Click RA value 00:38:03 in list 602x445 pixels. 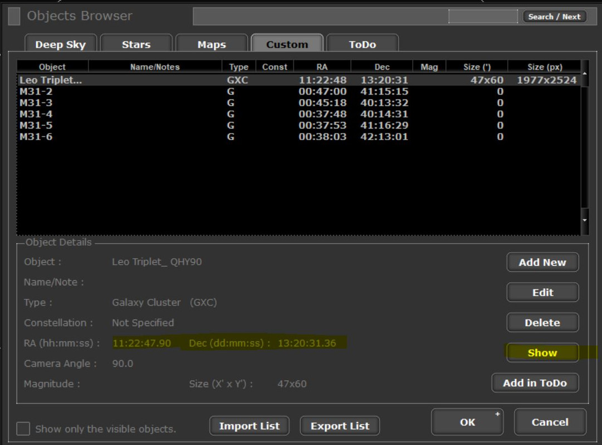point(322,137)
